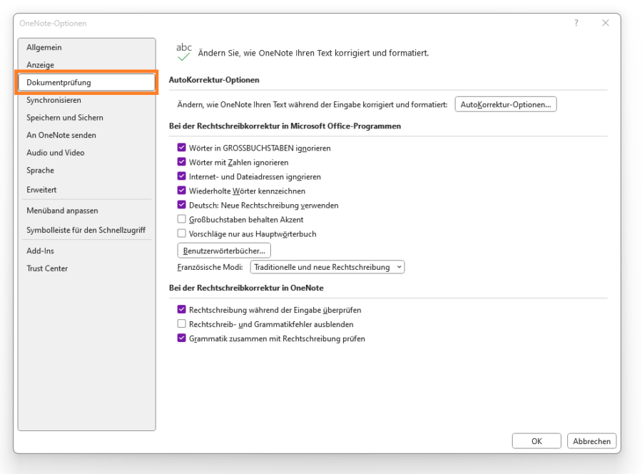The height and width of the screenshot is (474, 642).
Task: Open Speichern und Sichern options
Action: 66,117
